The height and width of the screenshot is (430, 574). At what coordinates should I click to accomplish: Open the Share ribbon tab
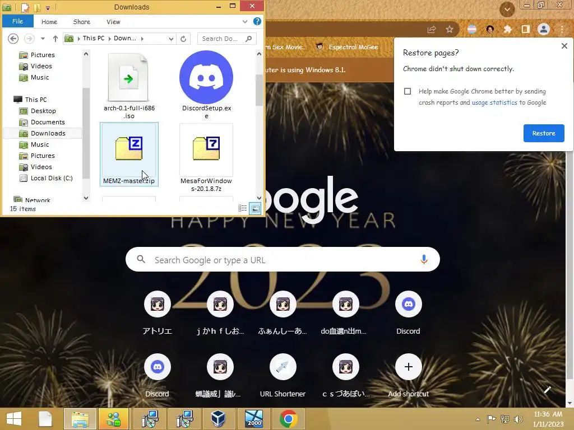[x=82, y=22]
